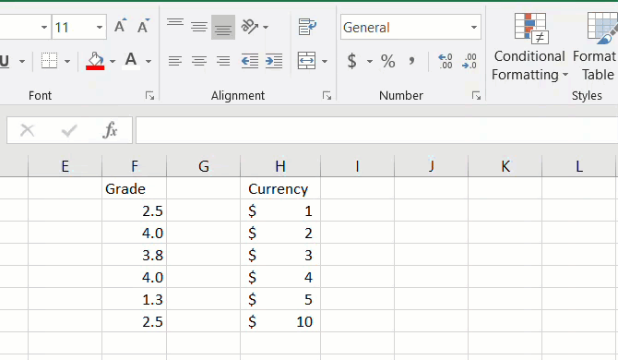Click Format as Table button
The height and width of the screenshot is (360, 618).
(x=595, y=46)
